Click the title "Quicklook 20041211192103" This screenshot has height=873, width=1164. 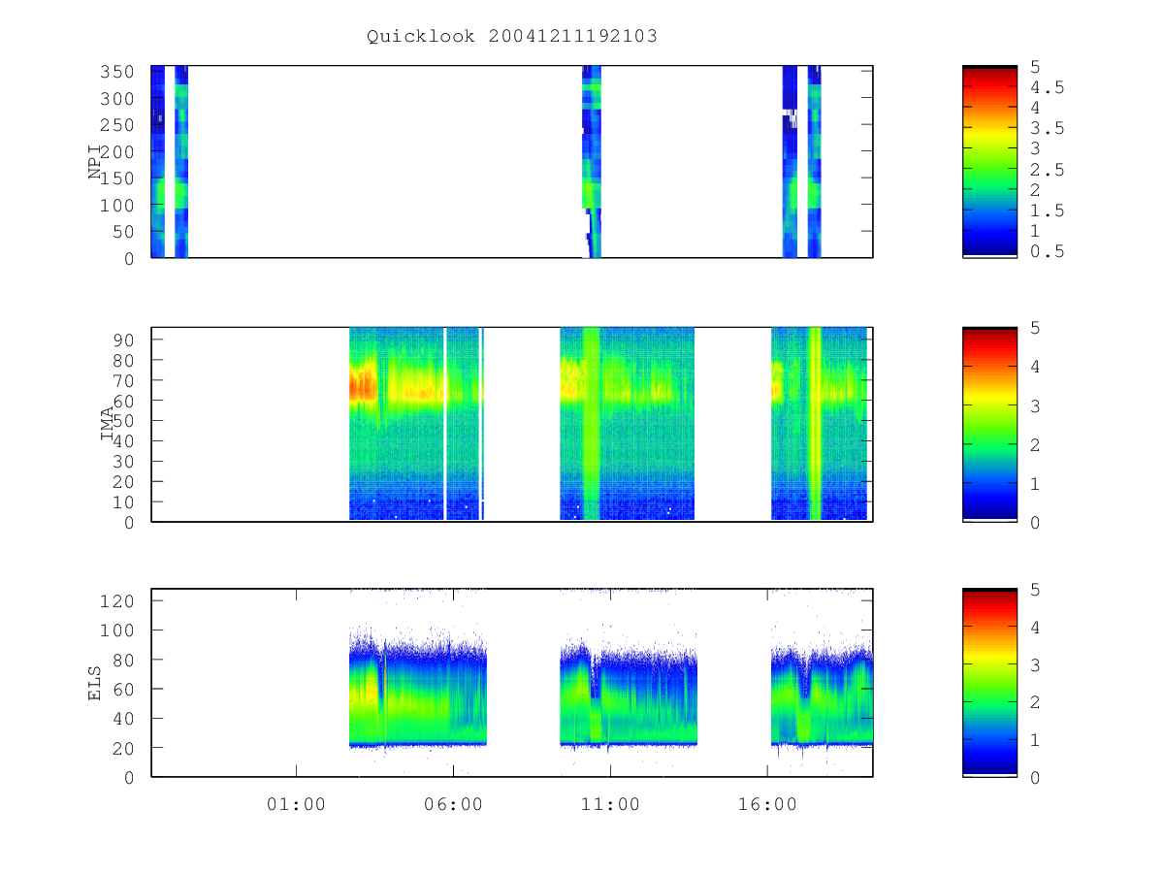[512, 37]
